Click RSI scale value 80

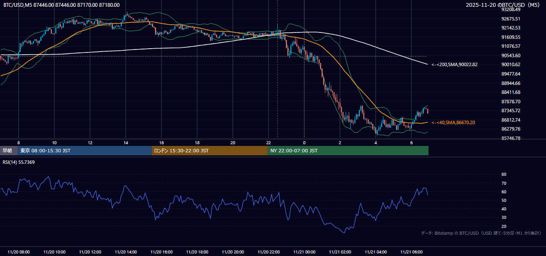point(504,175)
